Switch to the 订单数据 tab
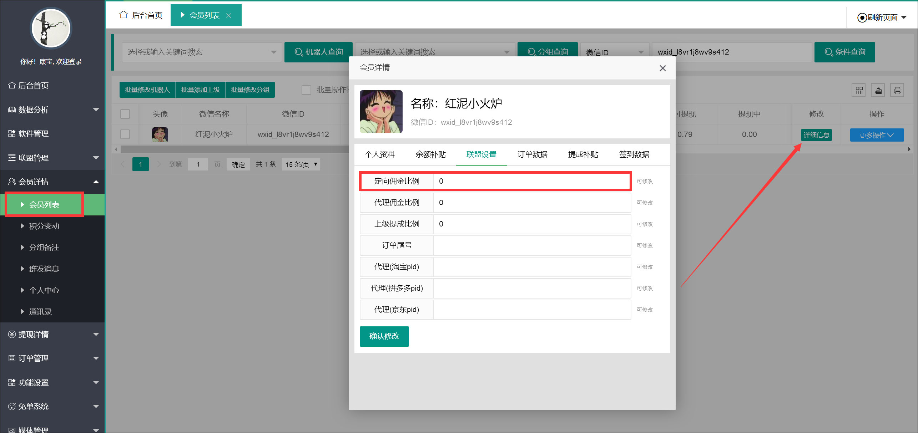This screenshot has height=433, width=918. click(x=532, y=154)
